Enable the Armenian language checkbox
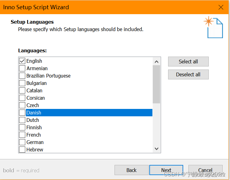Screen dimensions: 230x180 (22, 68)
